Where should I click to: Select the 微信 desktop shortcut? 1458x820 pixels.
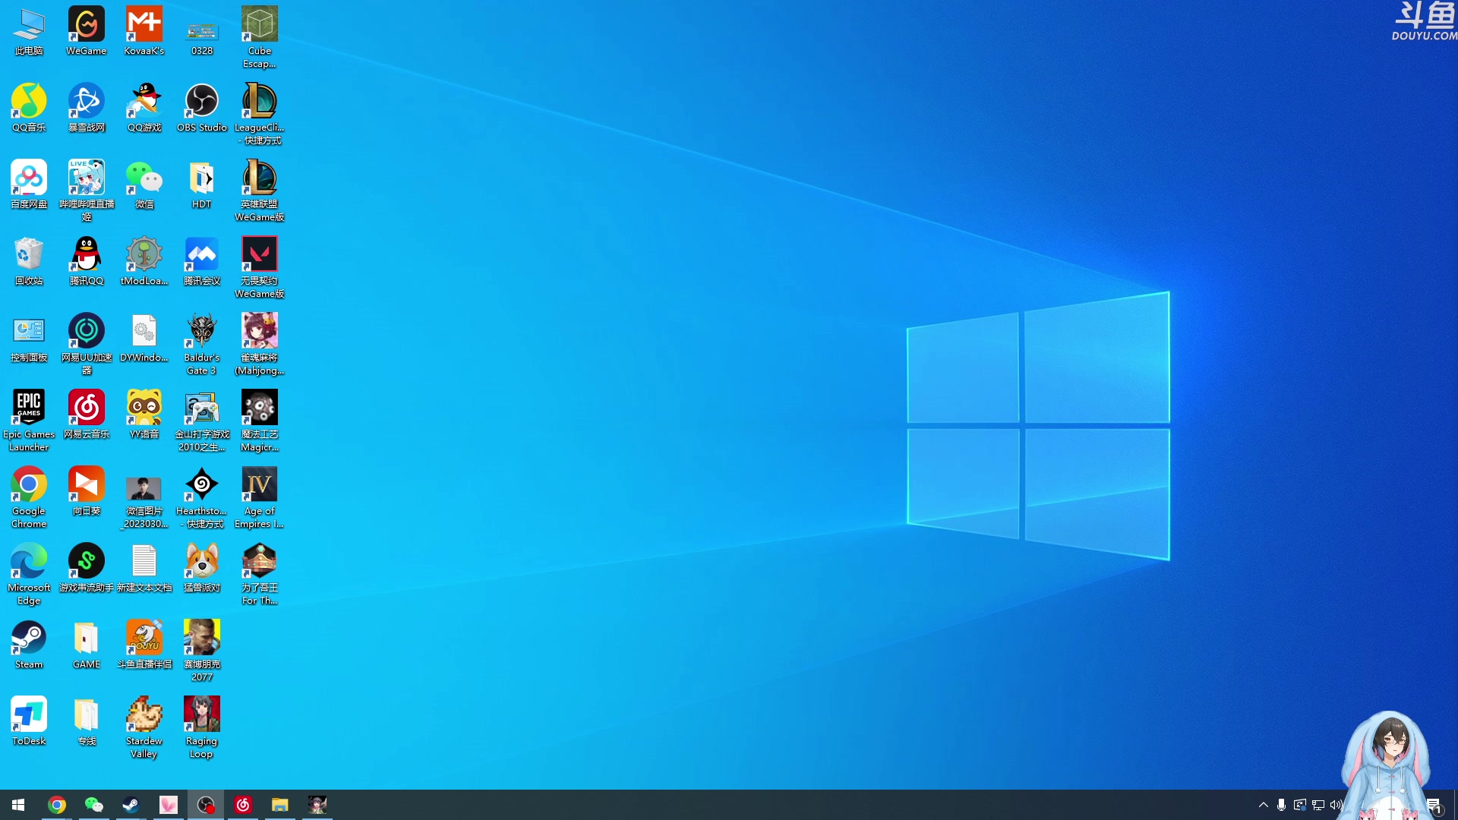[x=144, y=184]
